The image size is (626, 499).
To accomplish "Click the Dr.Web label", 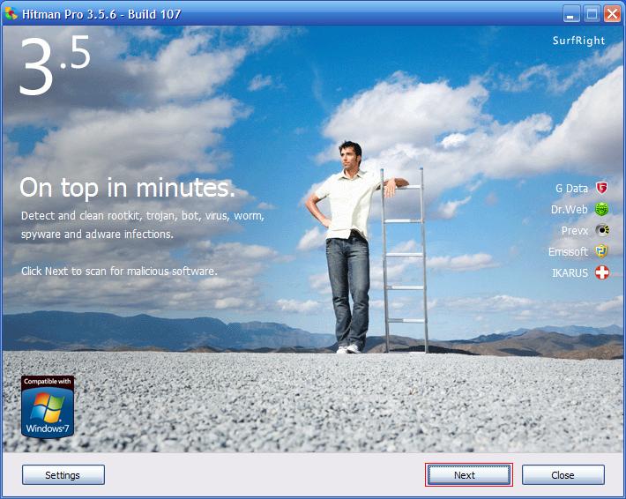I will point(569,209).
